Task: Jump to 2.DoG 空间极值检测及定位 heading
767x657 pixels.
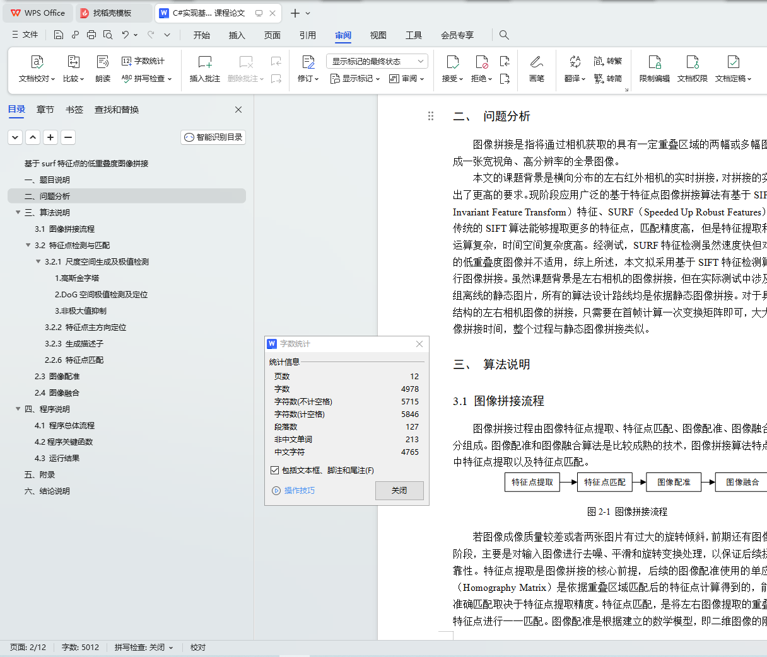Action: [x=101, y=294]
